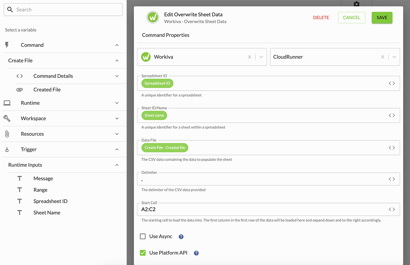The height and width of the screenshot is (265, 410).
Task: Show help for Use Platform API
Action: pyautogui.click(x=196, y=253)
